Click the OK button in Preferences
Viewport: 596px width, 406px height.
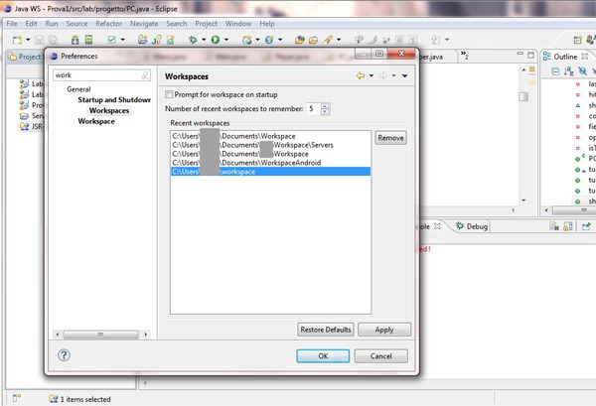pyautogui.click(x=323, y=355)
